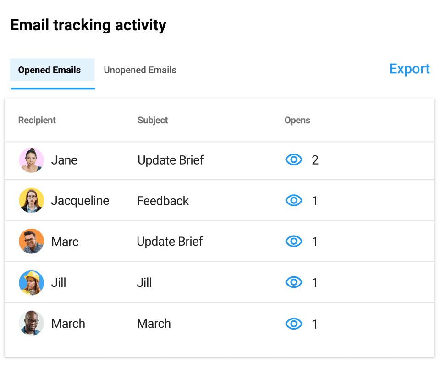Click the eye icon in Jacqueline's row
Screen dimensions: 440x374
tap(294, 201)
